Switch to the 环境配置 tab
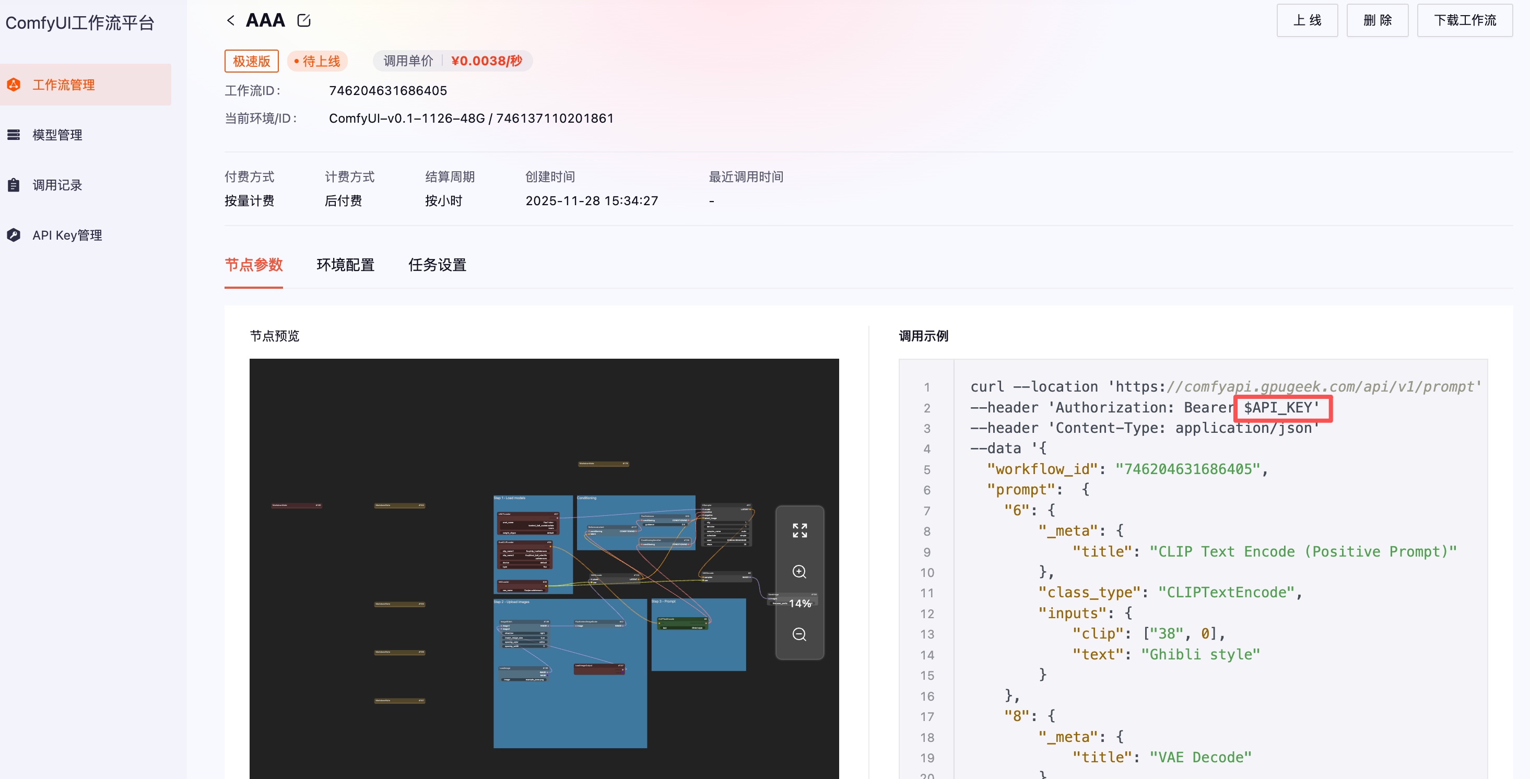This screenshot has width=1530, height=779. point(345,265)
